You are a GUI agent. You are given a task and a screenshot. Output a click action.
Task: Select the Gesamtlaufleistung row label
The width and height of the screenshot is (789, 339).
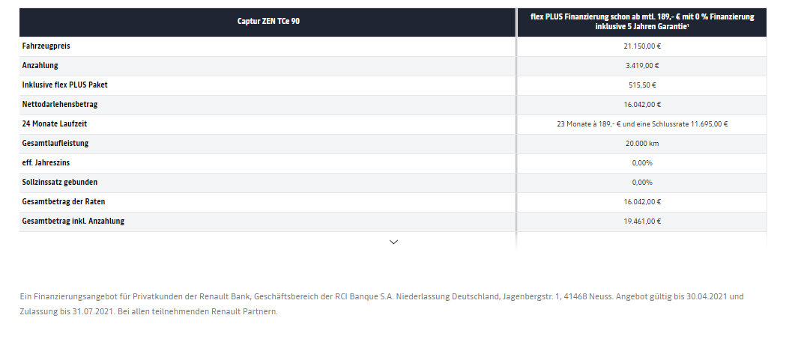point(61,144)
